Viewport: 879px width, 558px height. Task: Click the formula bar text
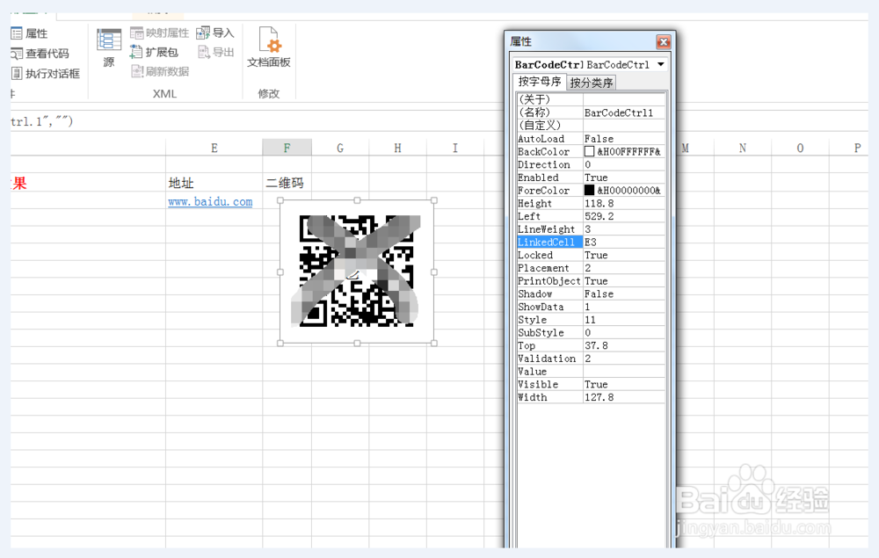pos(42,121)
